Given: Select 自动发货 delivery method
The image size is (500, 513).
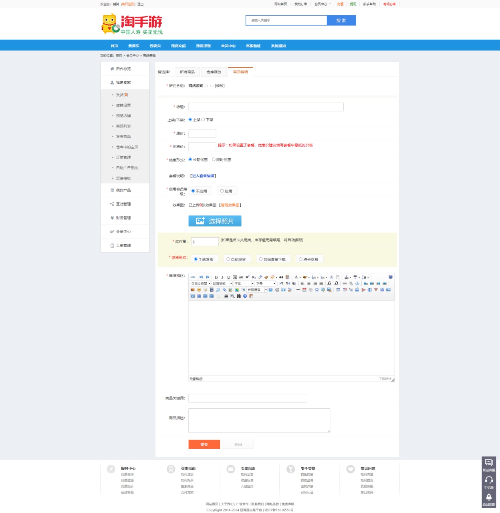Looking at the screenshot, I should click(x=228, y=259).
